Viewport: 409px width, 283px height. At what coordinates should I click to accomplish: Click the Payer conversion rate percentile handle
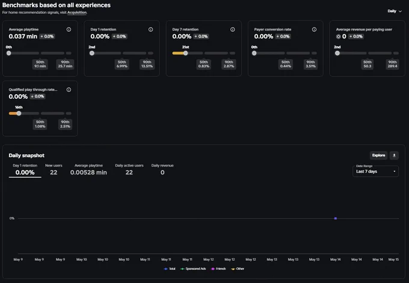254,53
